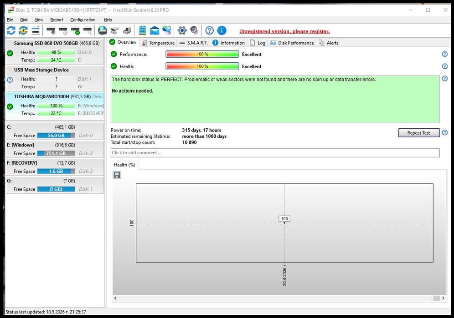Click the blue Refresh arrows toolbar icon
The image size is (454, 318).
pyautogui.click(x=11, y=30)
